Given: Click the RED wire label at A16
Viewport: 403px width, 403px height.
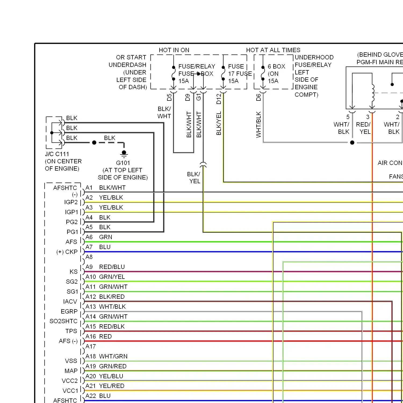Looking at the screenshot, I should coord(105,336).
